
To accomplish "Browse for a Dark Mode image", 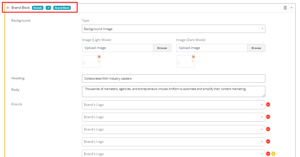I will click(x=256, y=48).
